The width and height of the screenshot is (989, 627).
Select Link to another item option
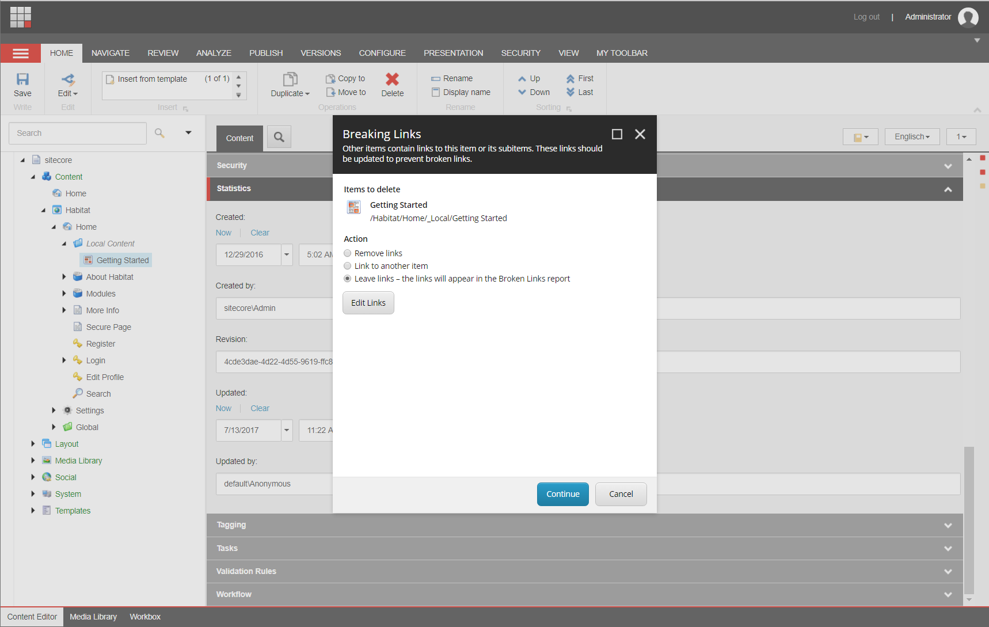tap(348, 266)
